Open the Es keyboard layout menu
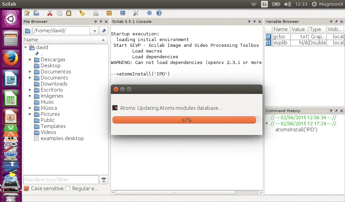 click(x=264, y=4)
